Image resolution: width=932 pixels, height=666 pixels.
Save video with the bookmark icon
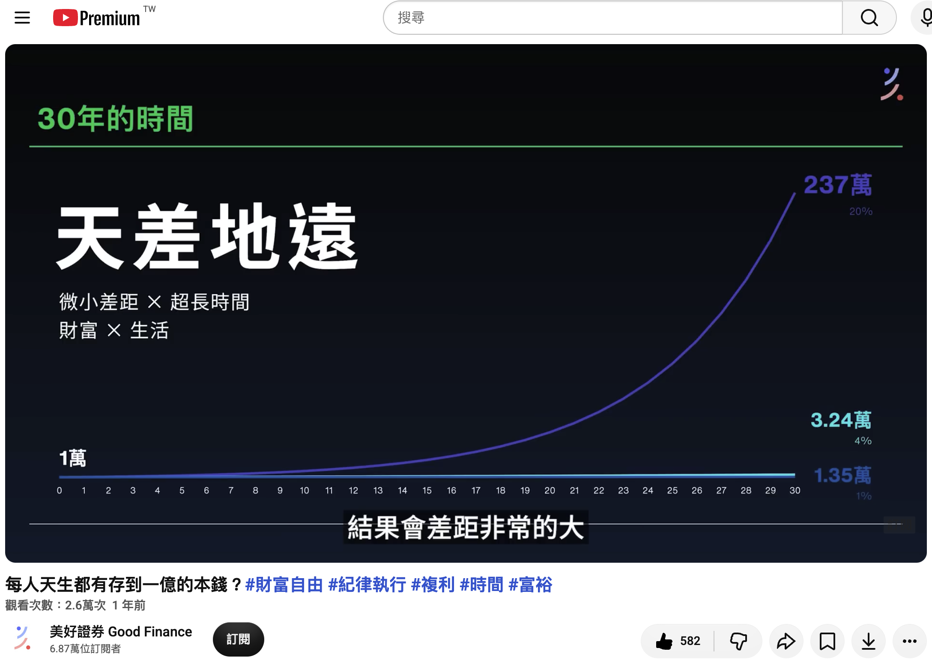[827, 641]
